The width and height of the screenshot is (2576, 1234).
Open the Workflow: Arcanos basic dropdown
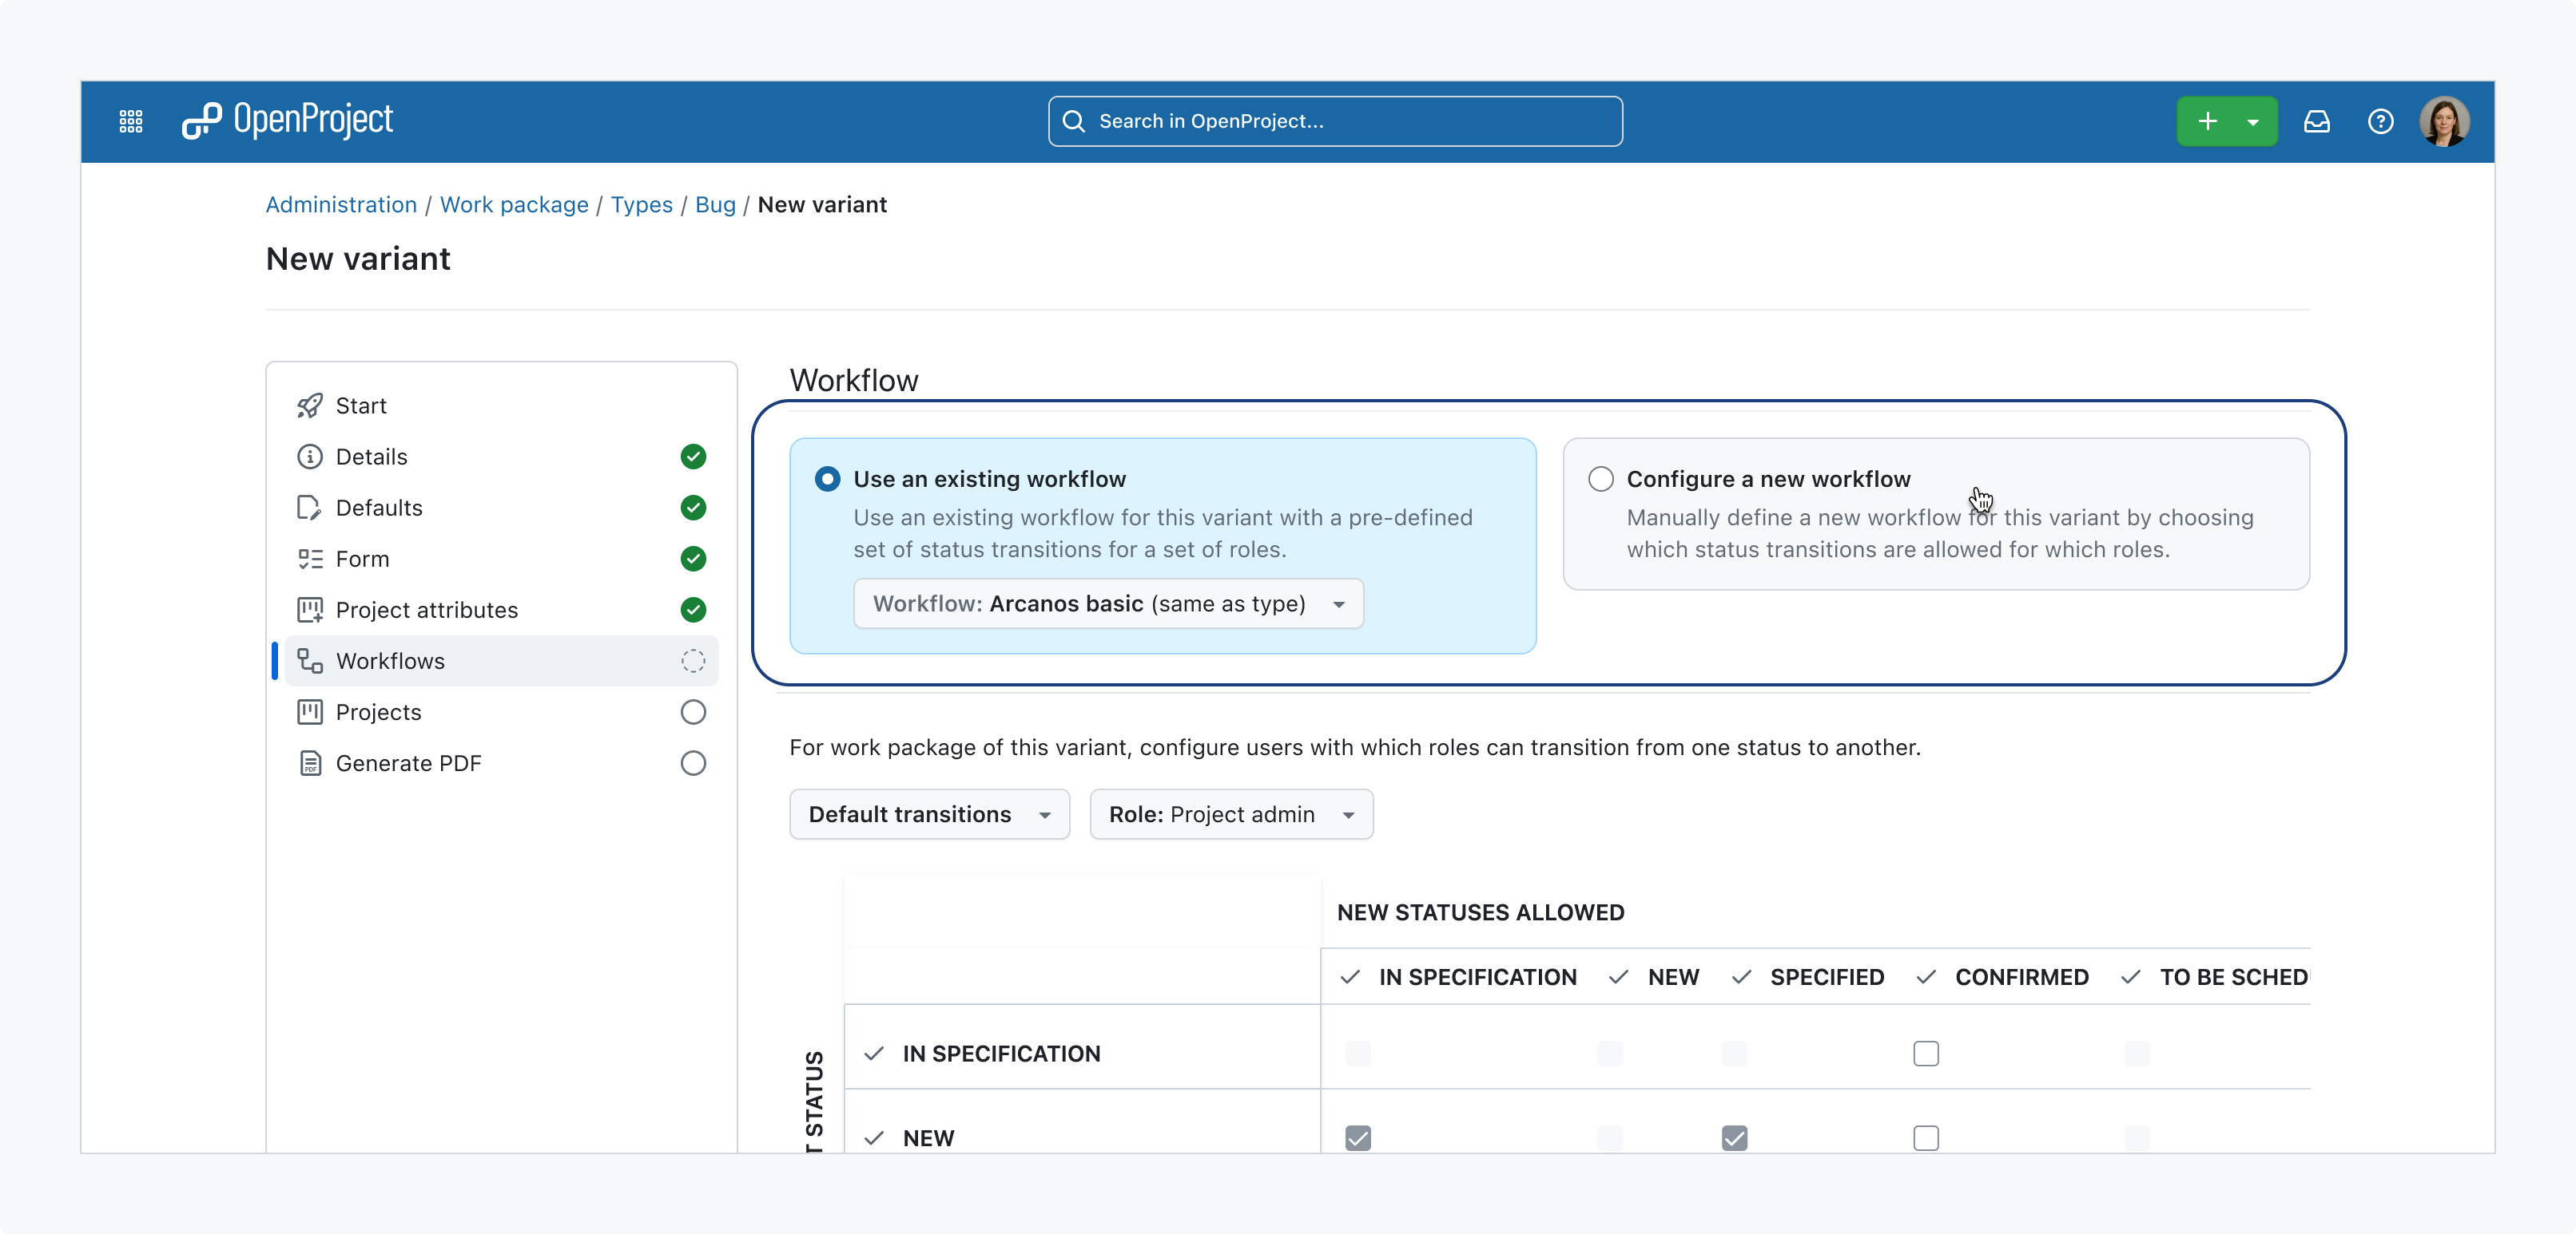tap(1108, 603)
